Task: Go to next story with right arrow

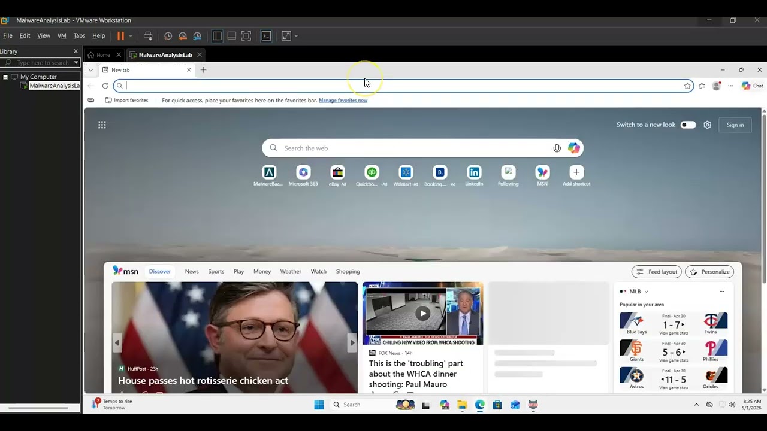Action: point(352,343)
